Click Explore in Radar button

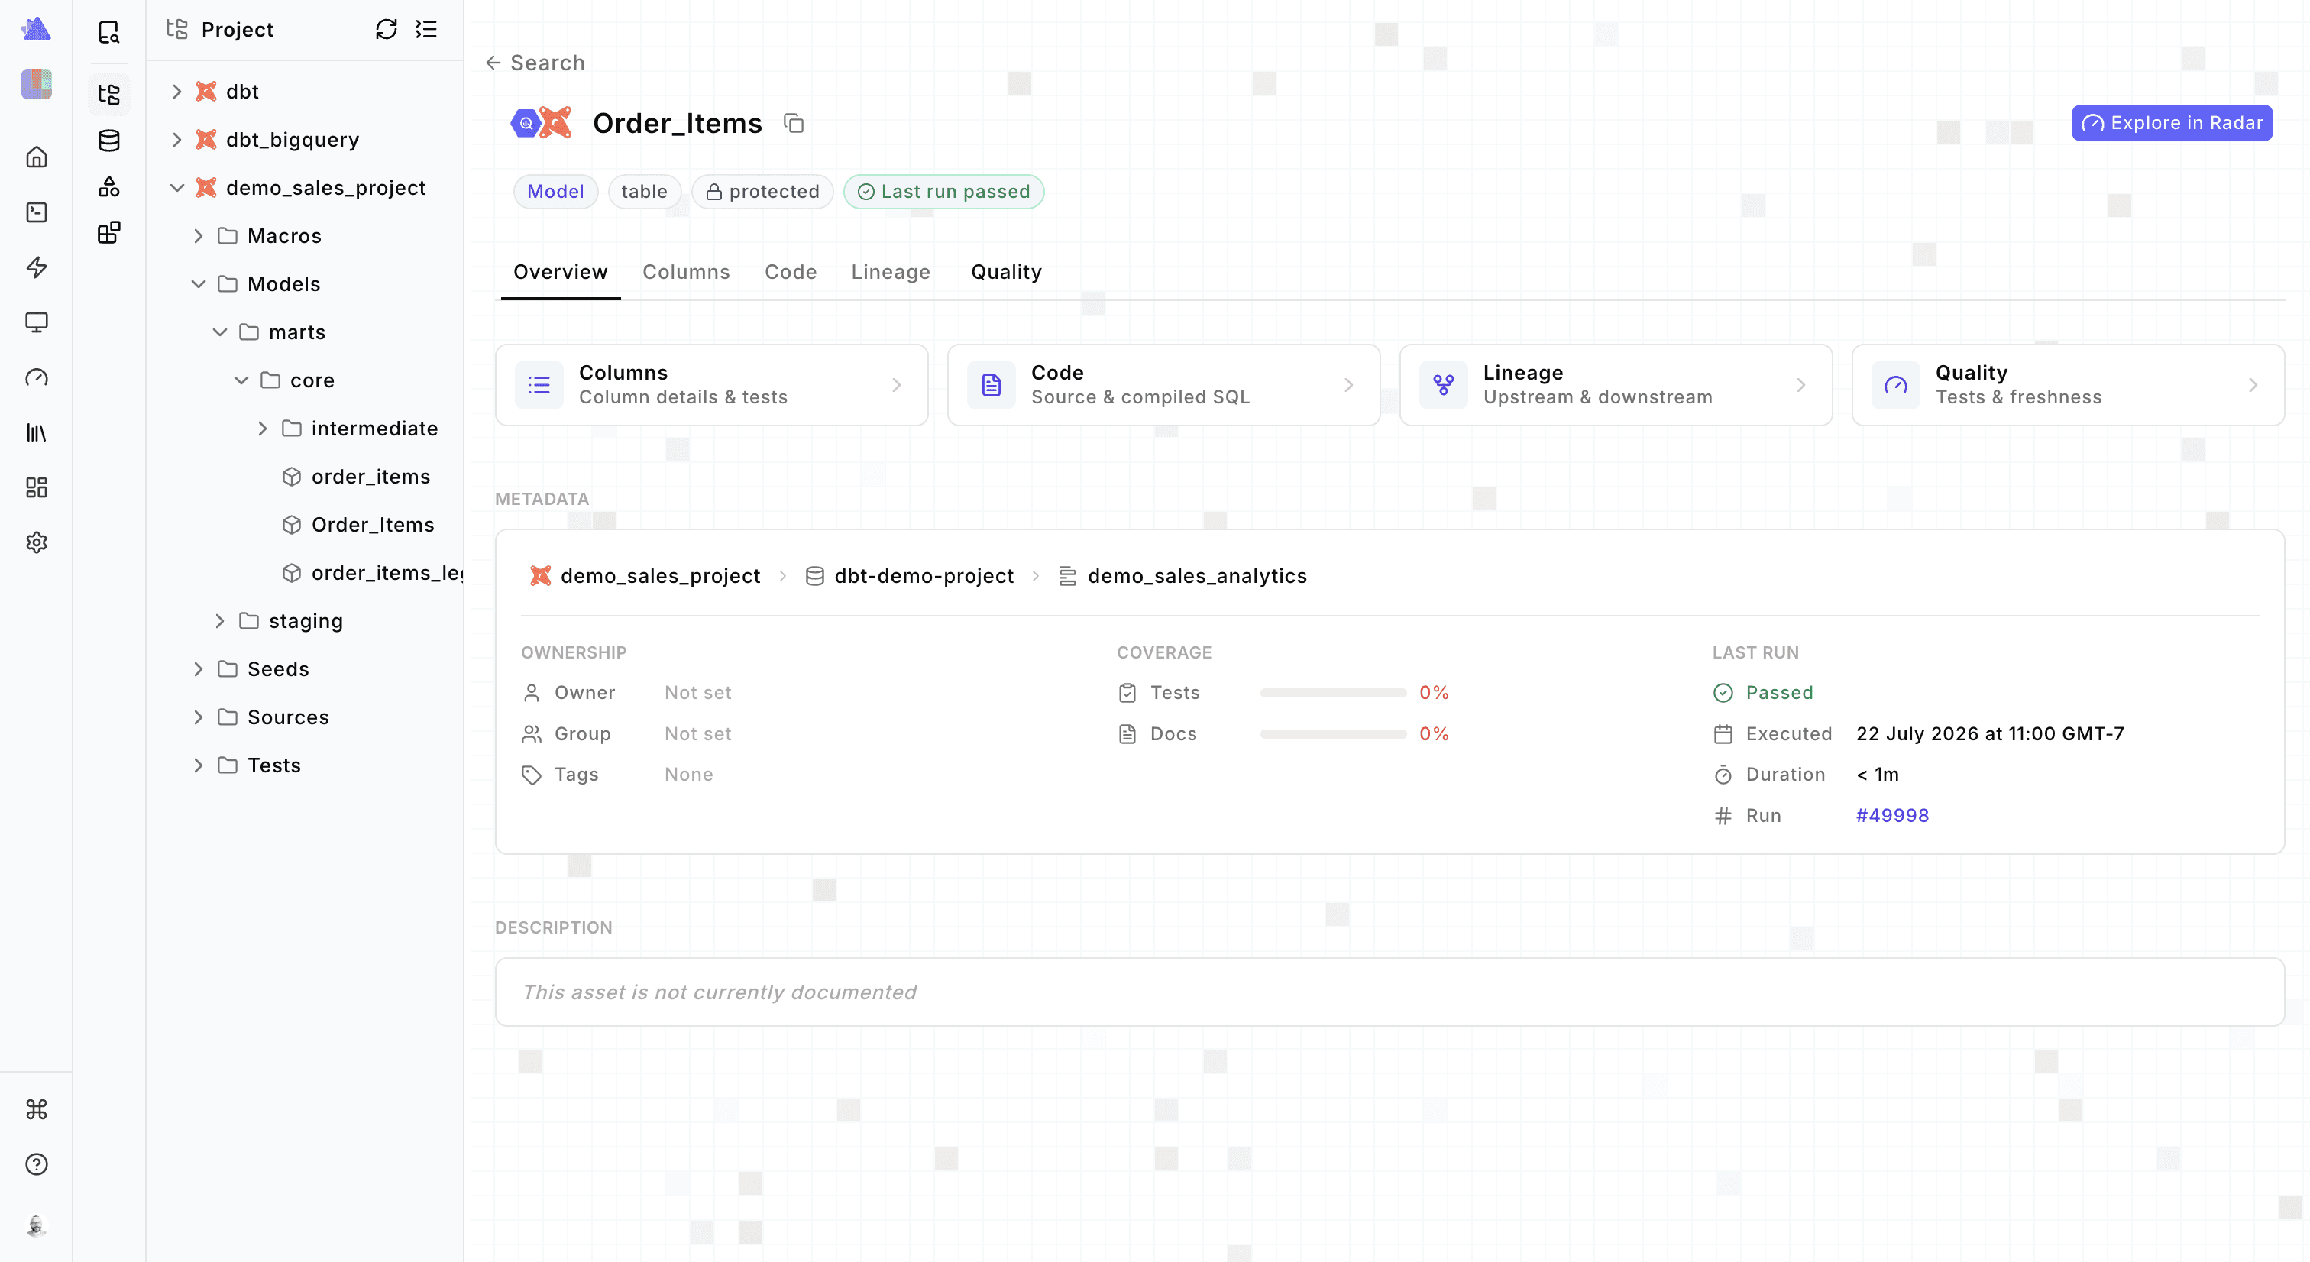click(2172, 123)
